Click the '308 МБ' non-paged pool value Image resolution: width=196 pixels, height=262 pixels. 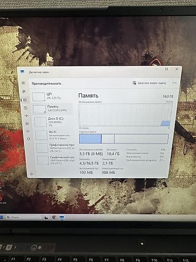point(109,172)
